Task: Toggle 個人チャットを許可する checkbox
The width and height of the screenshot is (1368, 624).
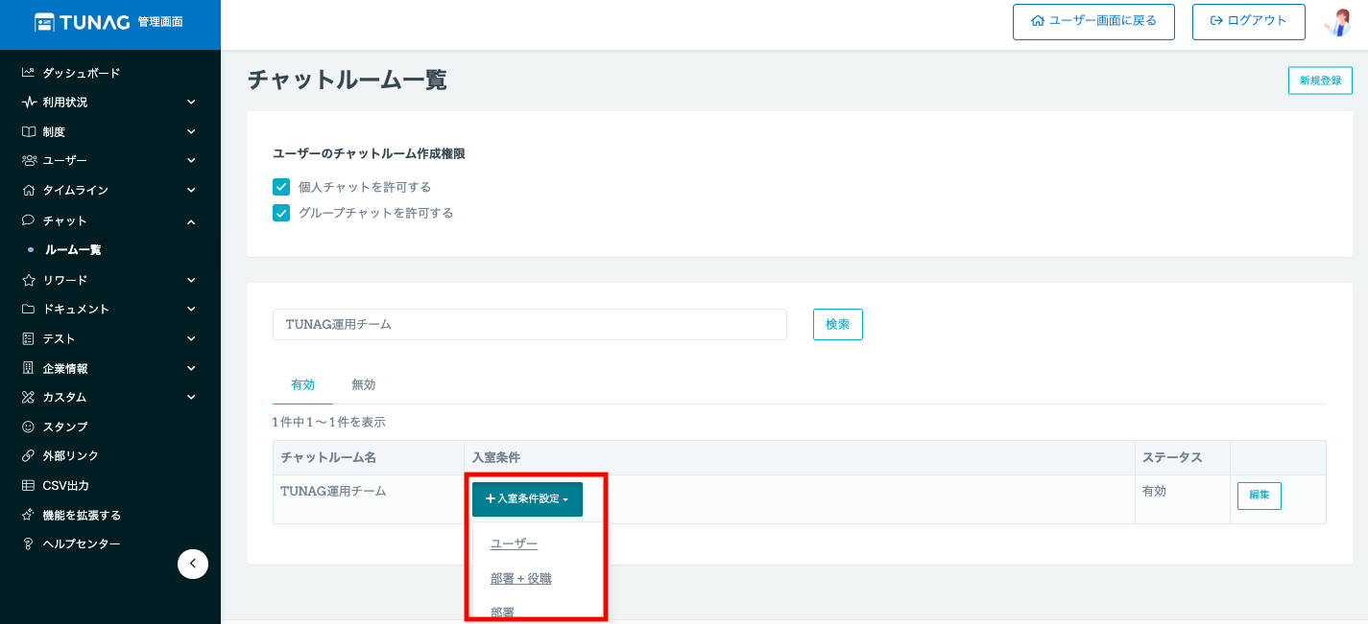Action: (x=281, y=187)
